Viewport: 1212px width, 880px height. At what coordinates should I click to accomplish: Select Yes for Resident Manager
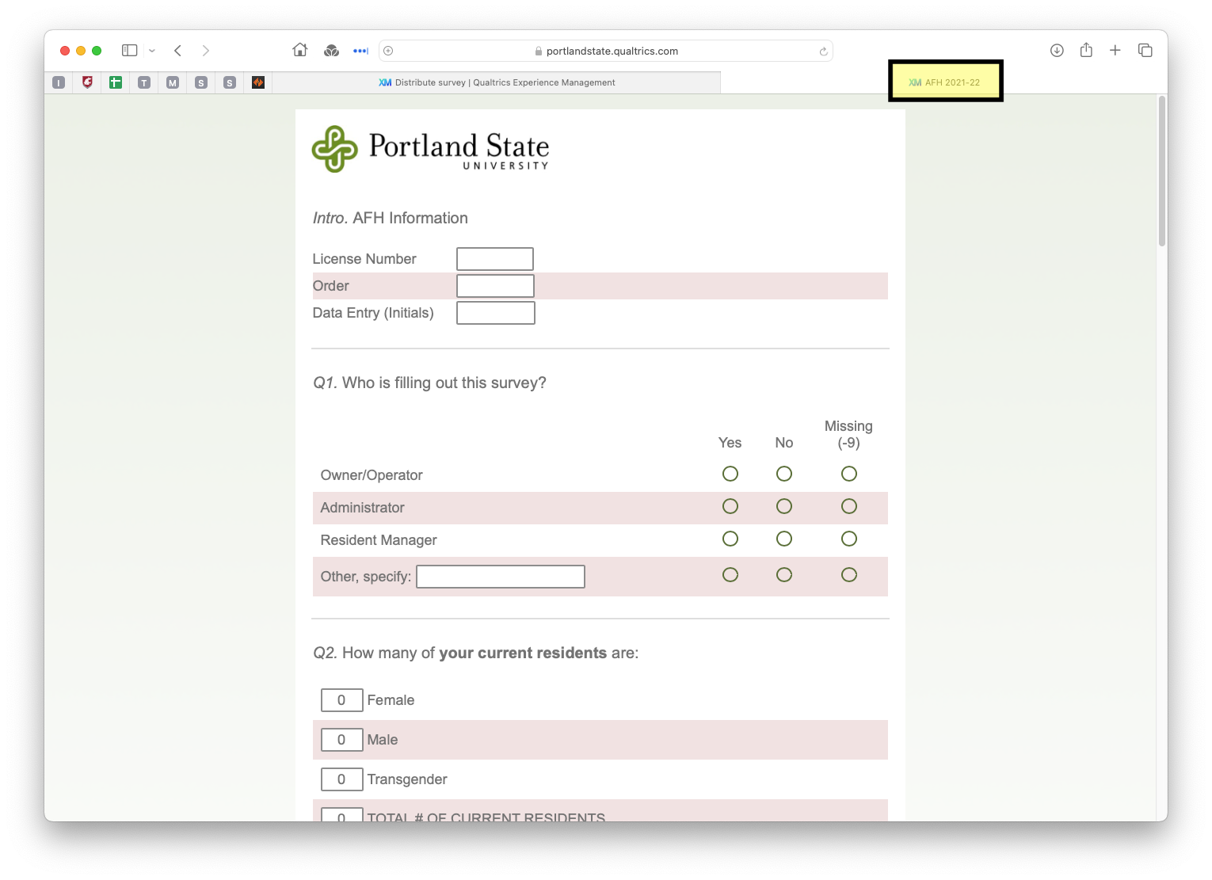tap(730, 539)
